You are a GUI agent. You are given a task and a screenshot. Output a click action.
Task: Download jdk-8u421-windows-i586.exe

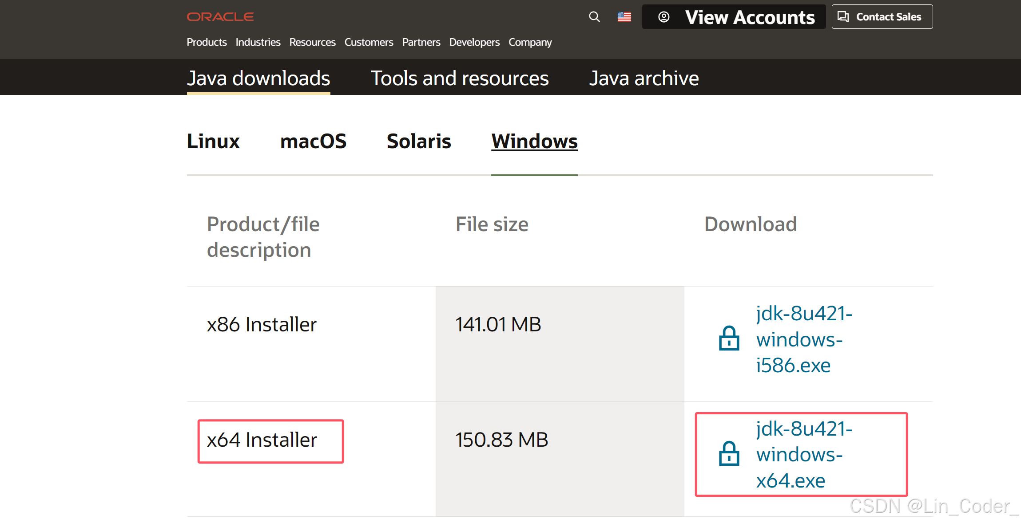coord(804,339)
